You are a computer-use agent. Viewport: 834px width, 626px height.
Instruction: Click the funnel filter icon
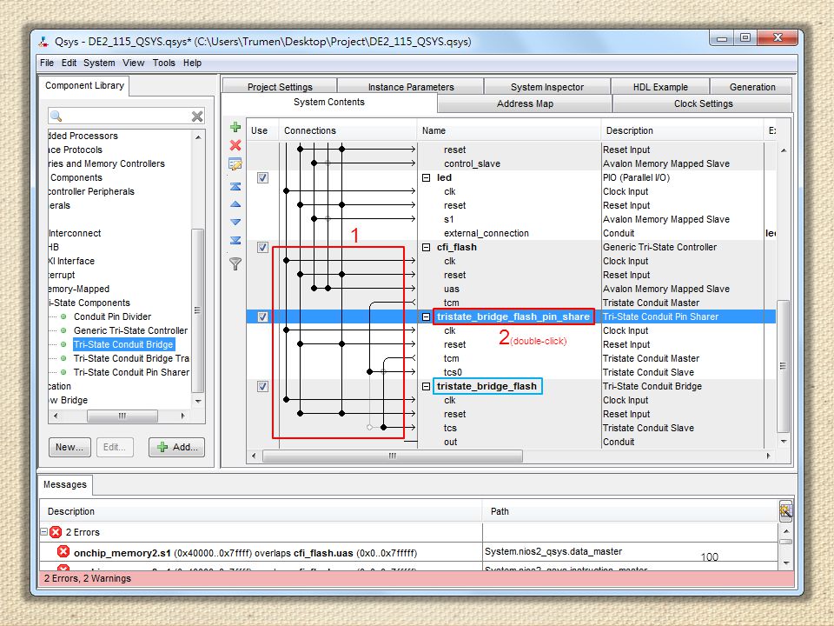[235, 263]
